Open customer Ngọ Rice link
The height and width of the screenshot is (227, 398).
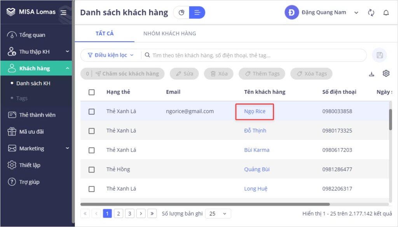tap(255, 112)
